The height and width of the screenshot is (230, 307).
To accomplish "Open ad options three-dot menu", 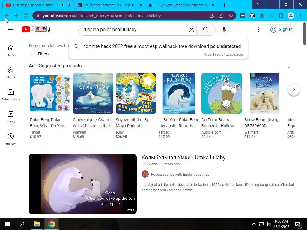I will pos(289,66).
